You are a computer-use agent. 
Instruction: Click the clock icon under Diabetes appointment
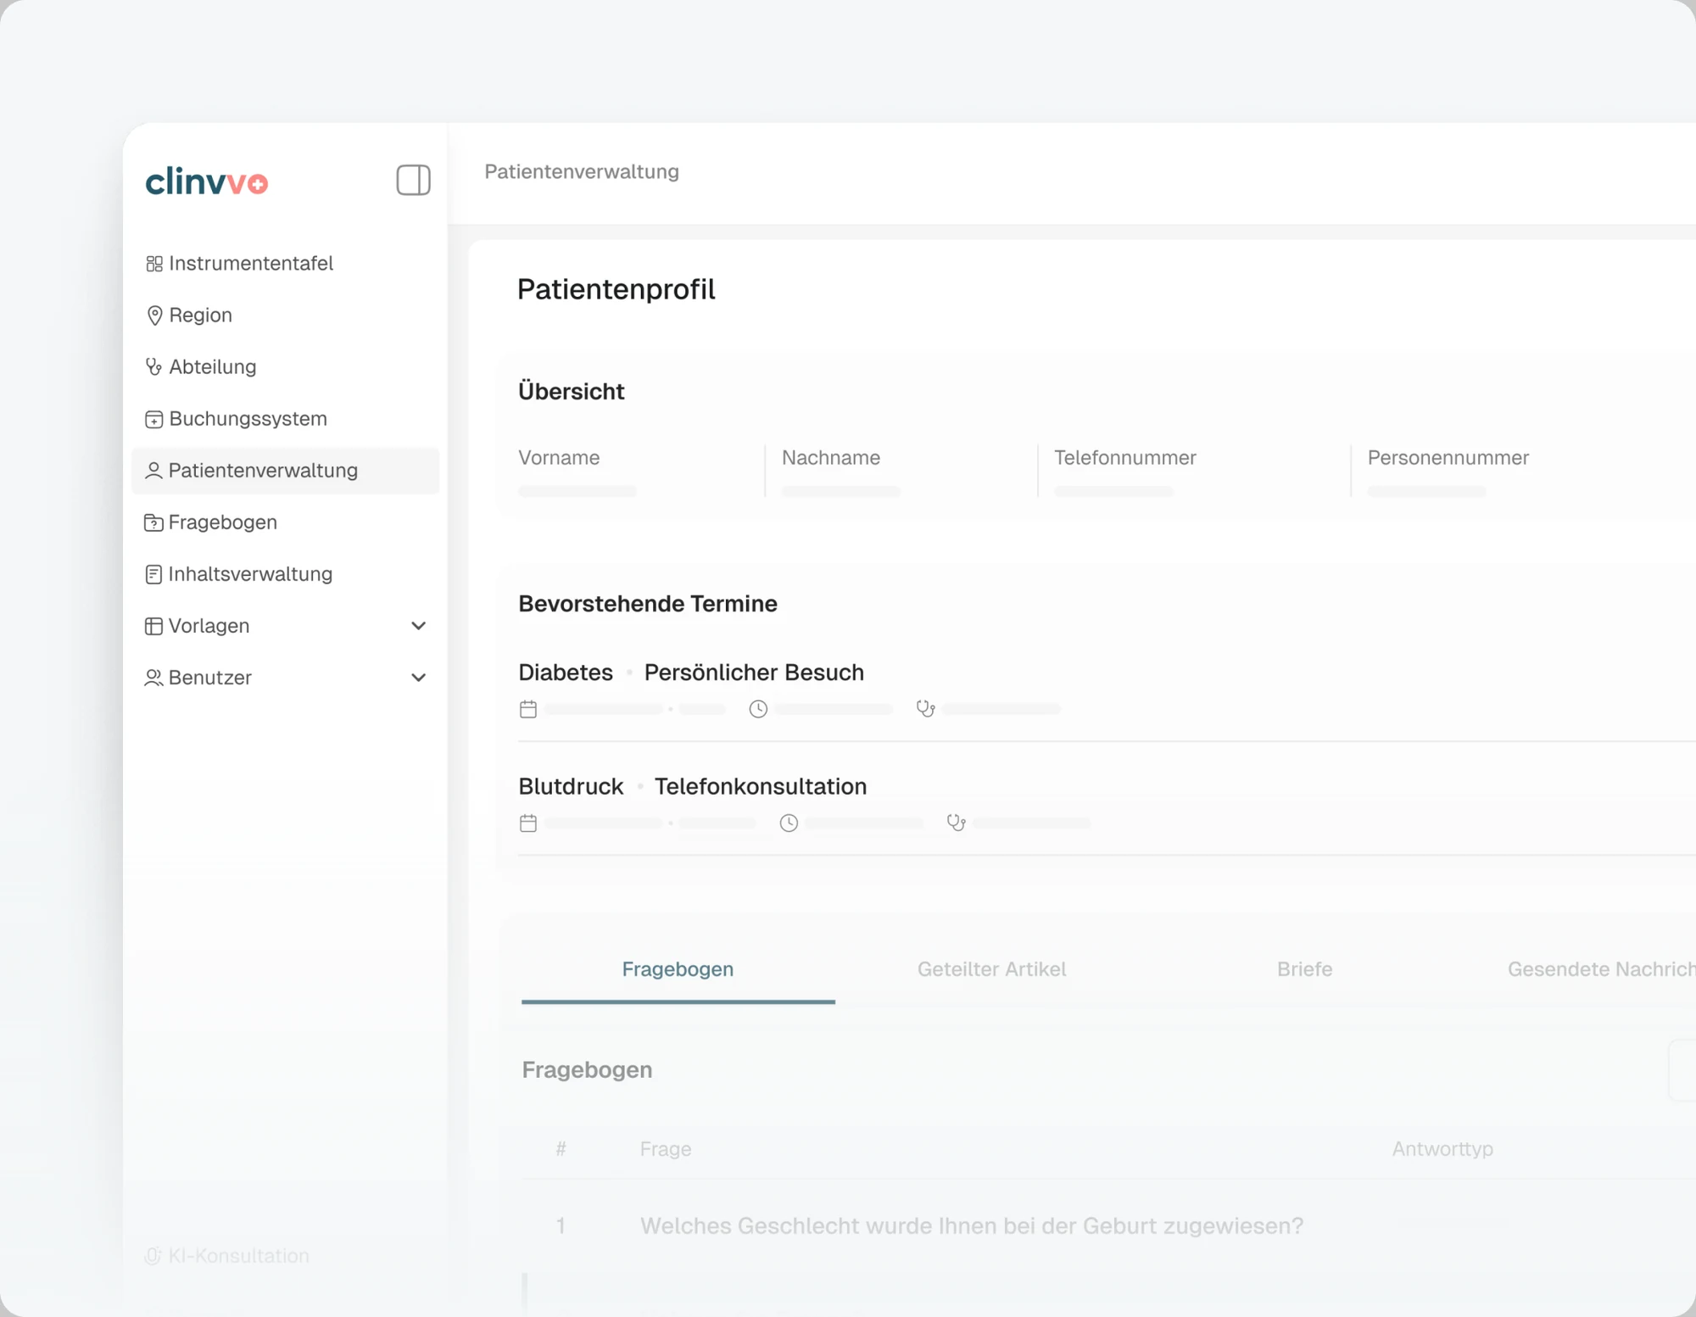[758, 709]
